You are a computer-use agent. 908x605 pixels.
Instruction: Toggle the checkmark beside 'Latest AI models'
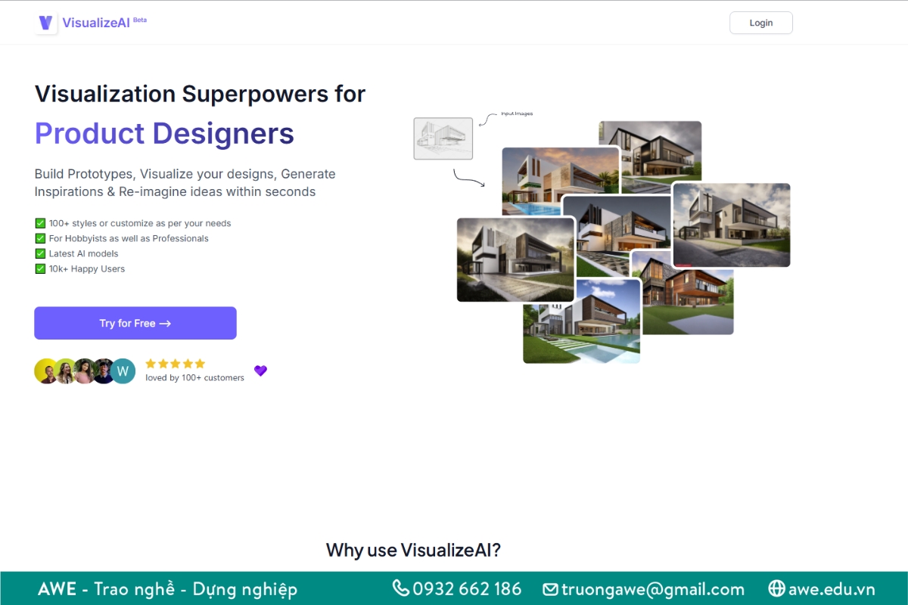pyautogui.click(x=39, y=253)
